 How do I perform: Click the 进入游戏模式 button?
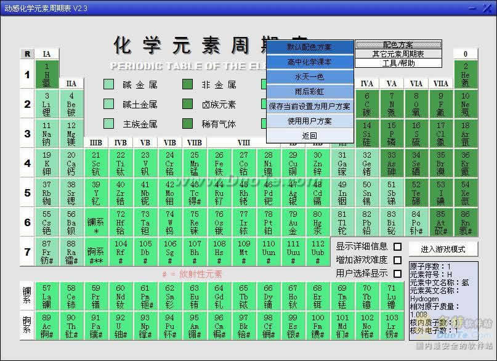pos(443,249)
